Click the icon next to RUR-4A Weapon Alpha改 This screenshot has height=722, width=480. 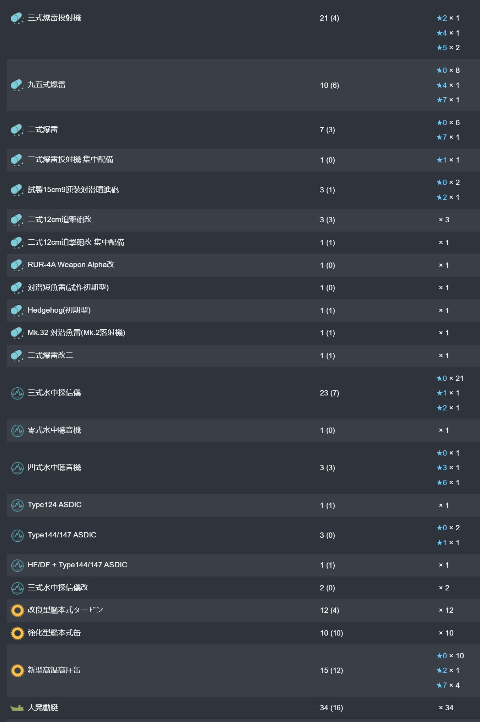tap(17, 265)
